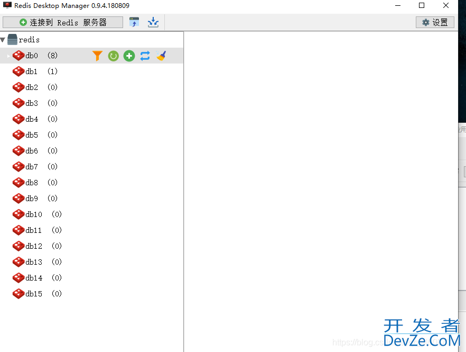This screenshot has width=466, height=352.
Task: Click the Redis Desktop Manager title bar icon
Action: 7,5
